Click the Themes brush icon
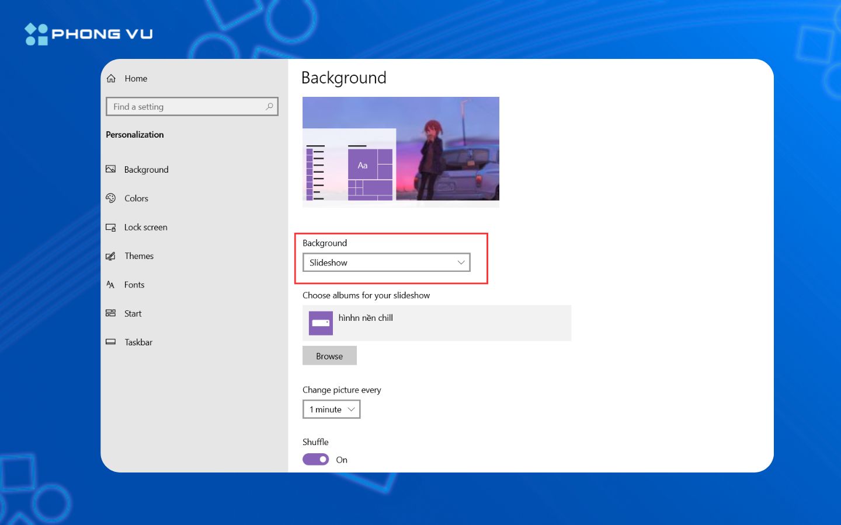841x525 pixels. click(x=110, y=256)
